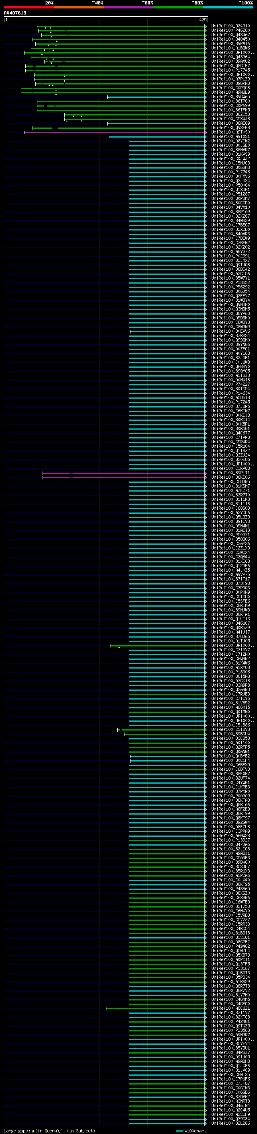Click label UniRef100_B3R7T0
The height and width of the screenshot is (1134, 257).
tap(230, 495)
